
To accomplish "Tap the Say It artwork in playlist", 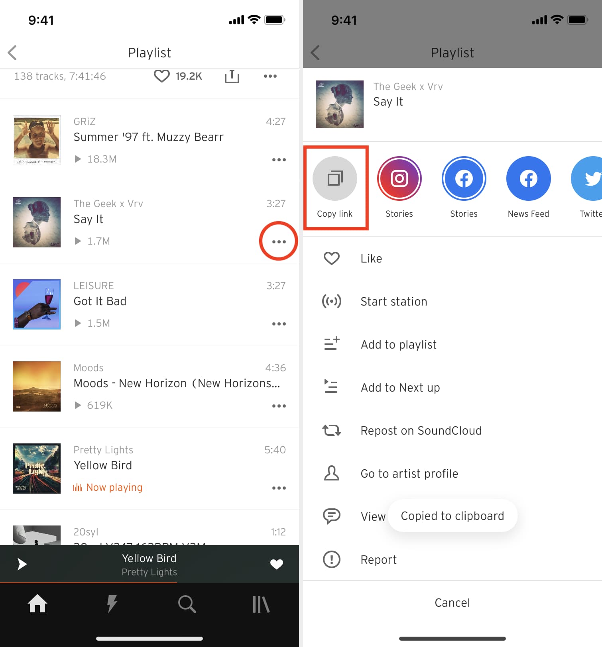I will coord(37,222).
